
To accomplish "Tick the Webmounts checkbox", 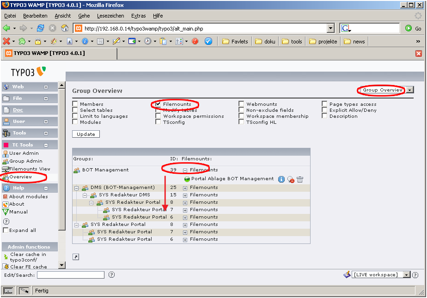I will [241, 103].
